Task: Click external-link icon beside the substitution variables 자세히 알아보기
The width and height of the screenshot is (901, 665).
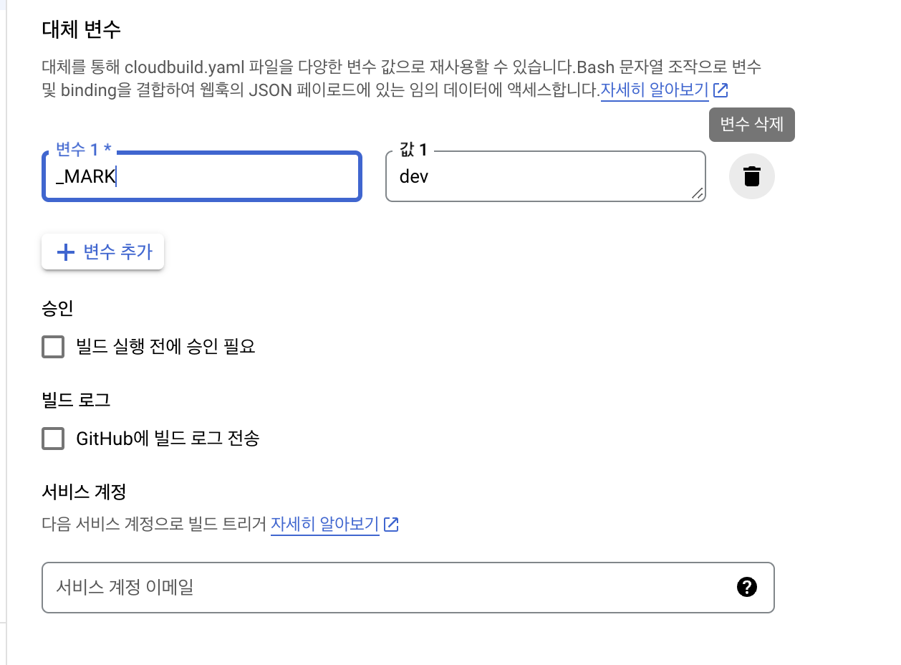Action: pos(721,90)
